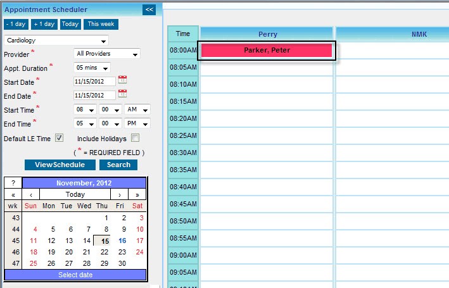
Task: Open the All Providers dropdown
Action: click(106, 54)
